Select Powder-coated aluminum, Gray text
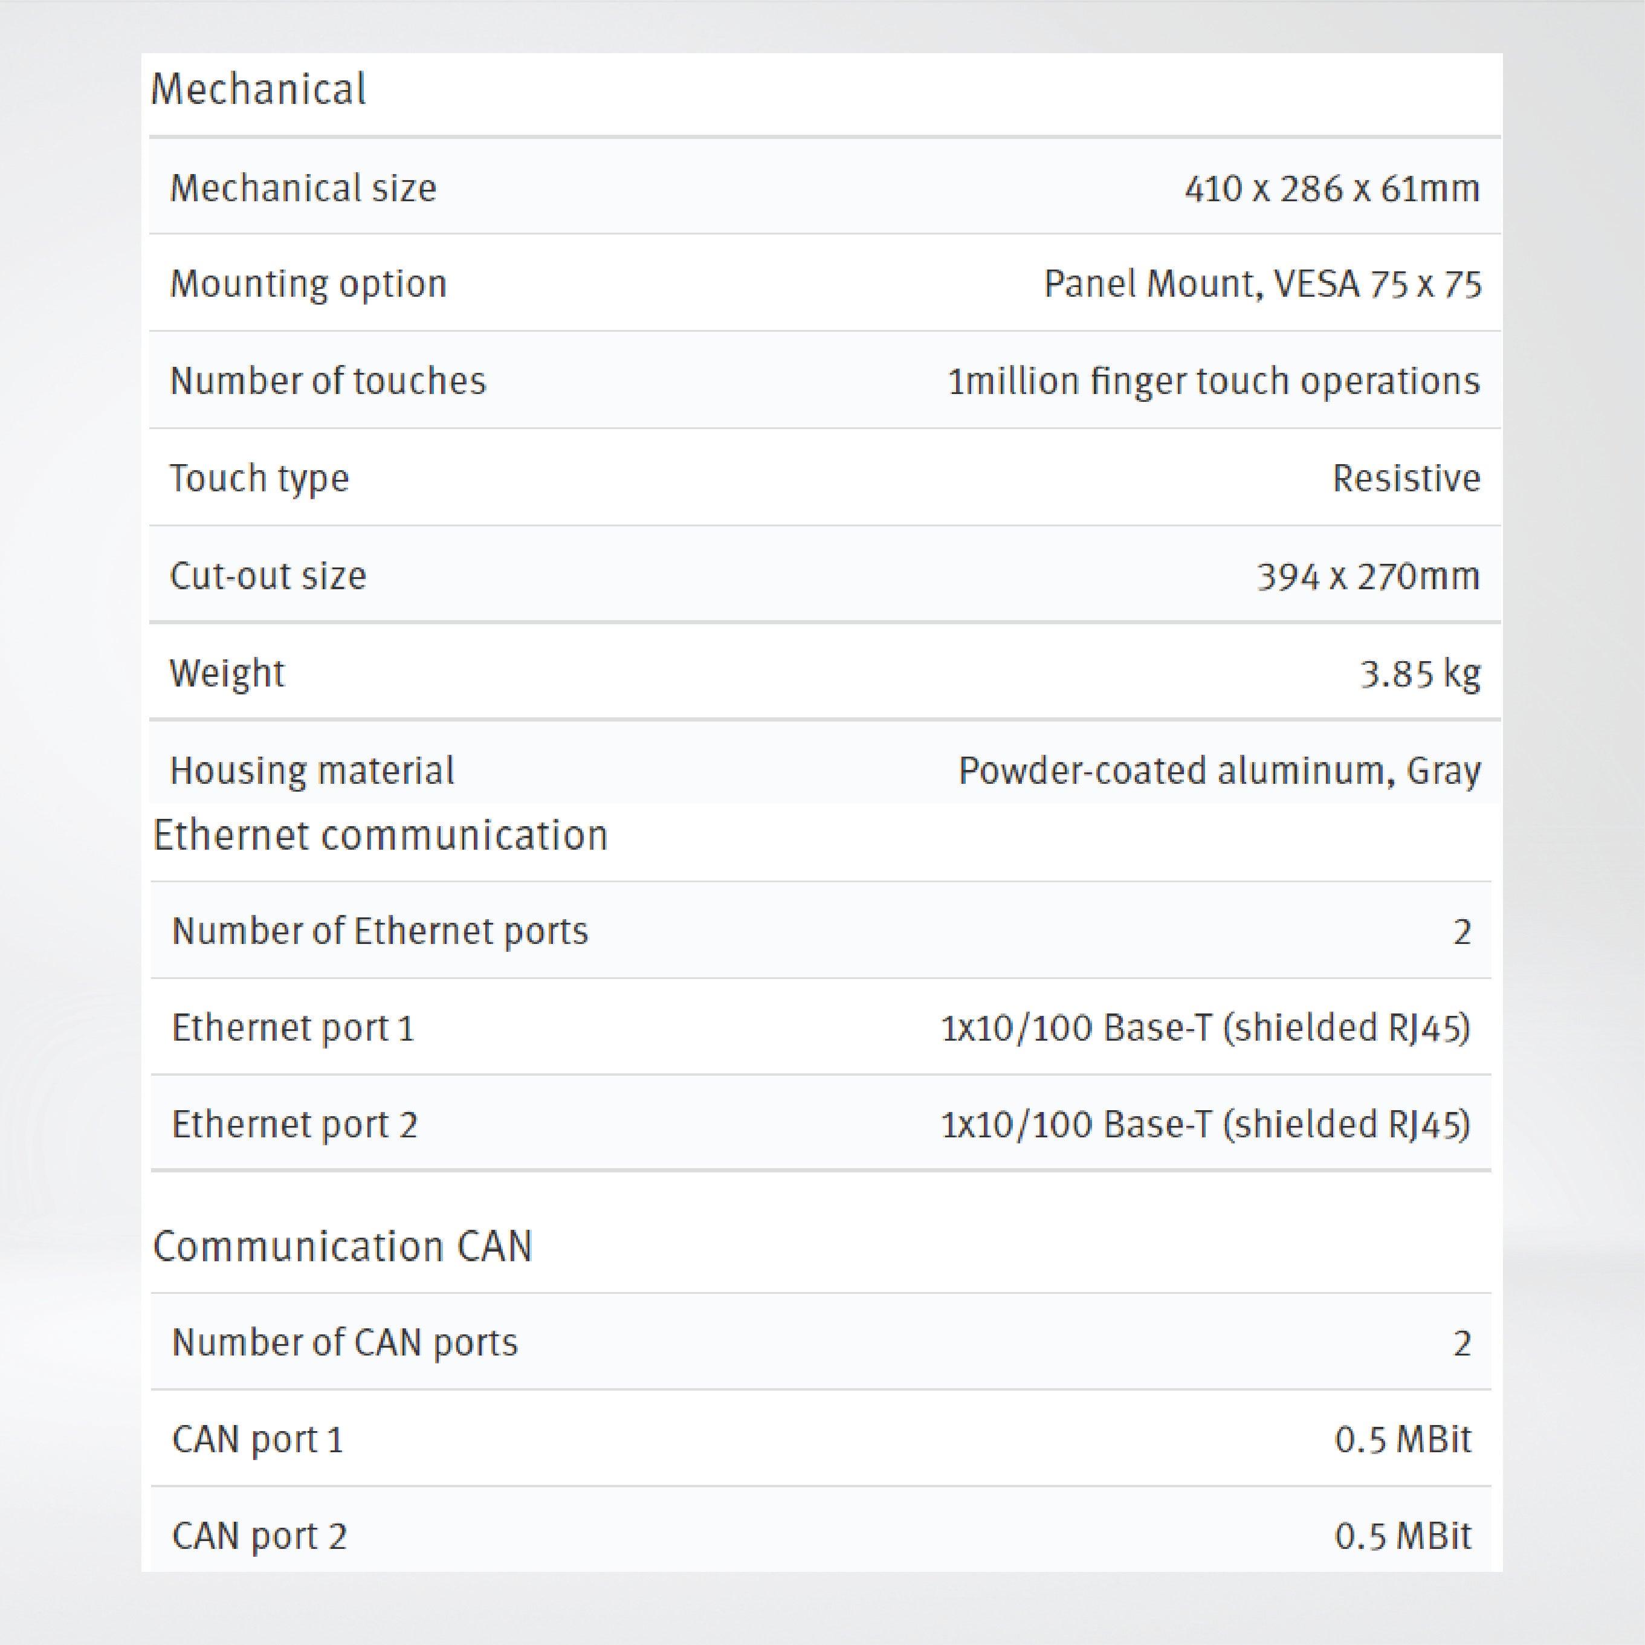 tap(1218, 769)
